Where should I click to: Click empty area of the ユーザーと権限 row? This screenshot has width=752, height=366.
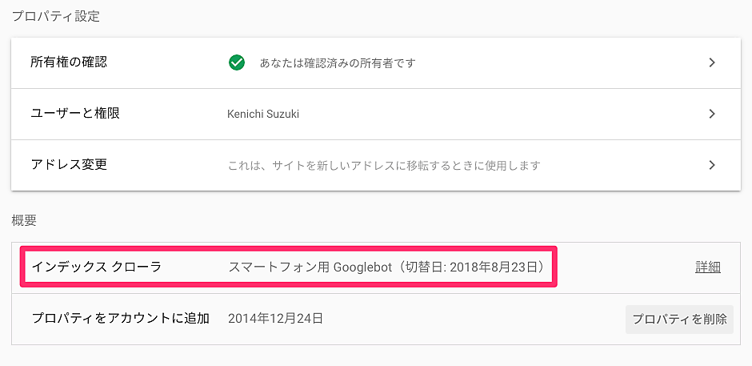click(x=480, y=114)
